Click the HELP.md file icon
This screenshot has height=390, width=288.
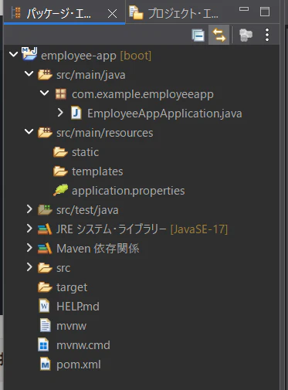(x=44, y=306)
